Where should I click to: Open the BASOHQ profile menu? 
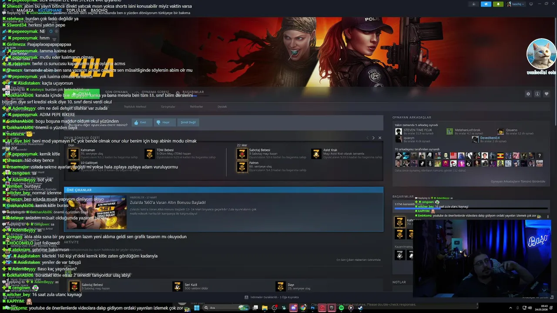[x=99, y=10]
